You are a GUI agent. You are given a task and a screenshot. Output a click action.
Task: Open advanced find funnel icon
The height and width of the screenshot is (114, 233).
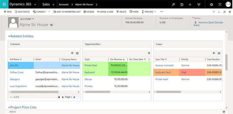click(199, 5)
